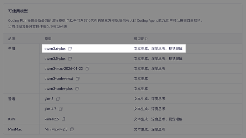Viewport: 246px width, 138px height.
Task: Click qwen3.6-plus capability 文本生成、深度思考、视觉理解
Action: (x=158, y=48)
